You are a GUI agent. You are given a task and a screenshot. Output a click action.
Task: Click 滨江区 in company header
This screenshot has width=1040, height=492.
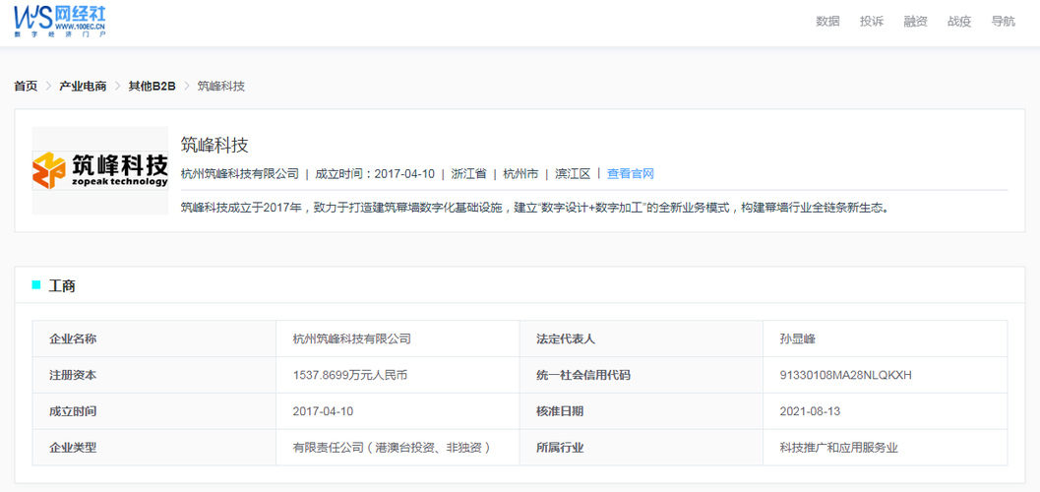click(573, 174)
